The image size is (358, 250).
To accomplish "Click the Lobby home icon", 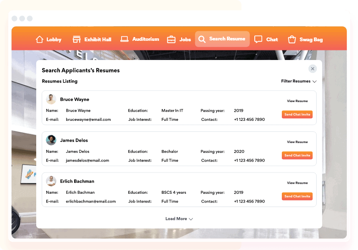I will point(39,39).
